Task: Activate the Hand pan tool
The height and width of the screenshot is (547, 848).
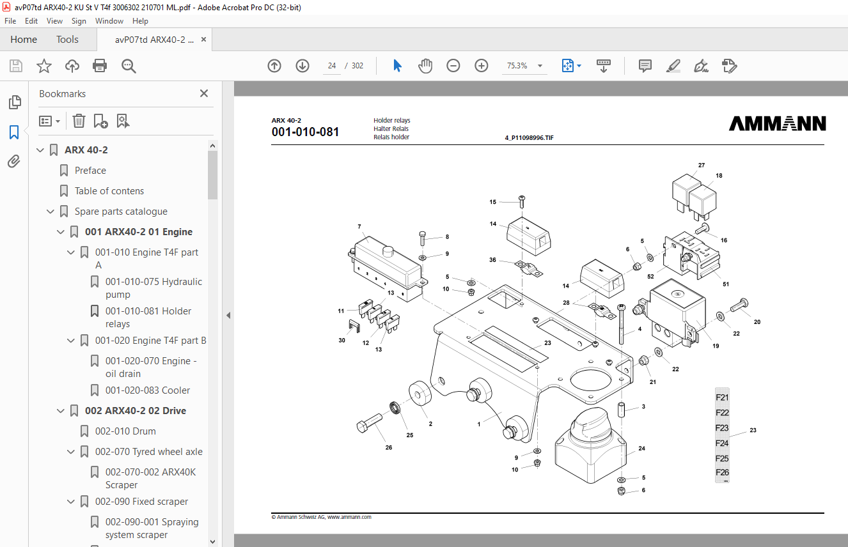Action: [x=425, y=66]
